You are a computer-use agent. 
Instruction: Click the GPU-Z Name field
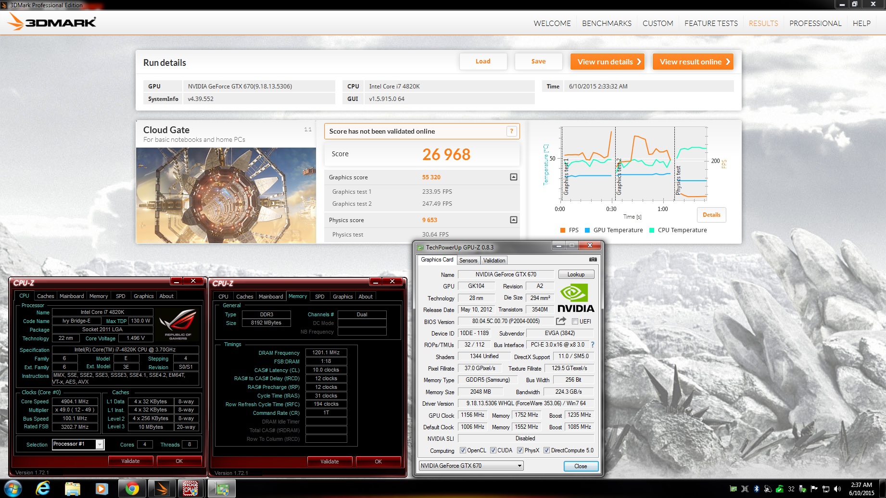[x=506, y=274]
